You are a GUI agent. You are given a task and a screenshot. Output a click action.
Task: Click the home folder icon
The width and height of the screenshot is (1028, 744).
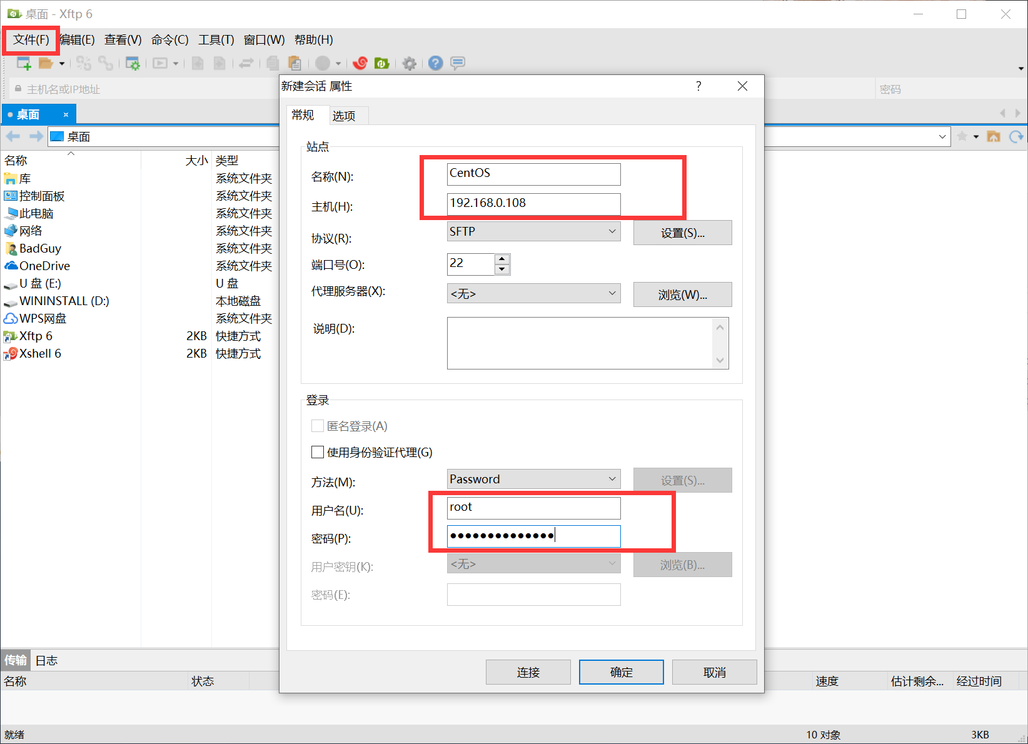[x=994, y=136]
